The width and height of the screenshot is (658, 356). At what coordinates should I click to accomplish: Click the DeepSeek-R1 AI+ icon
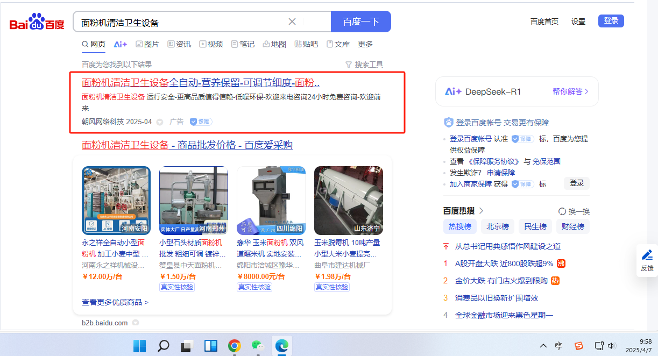pos(453,91)
